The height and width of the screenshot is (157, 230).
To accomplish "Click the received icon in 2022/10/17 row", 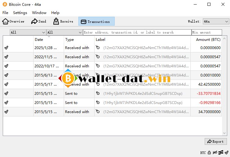I will coord(98,66).
